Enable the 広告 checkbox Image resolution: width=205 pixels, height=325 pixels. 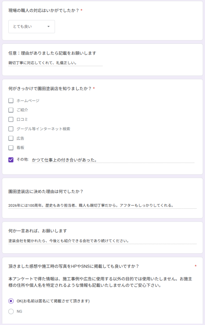(11, 138)
